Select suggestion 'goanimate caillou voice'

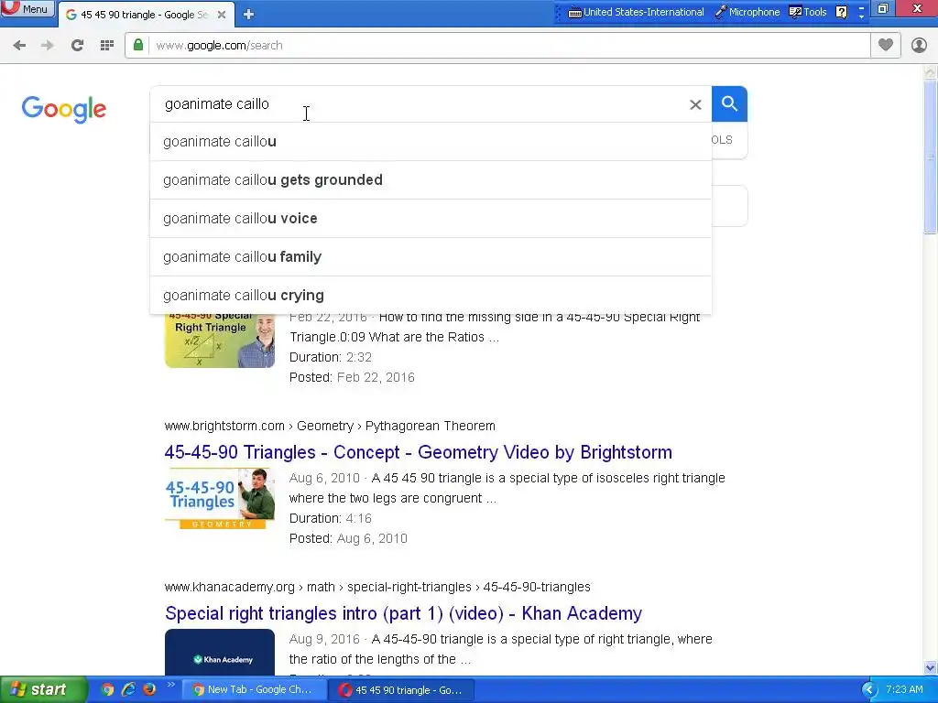[431, 218]
